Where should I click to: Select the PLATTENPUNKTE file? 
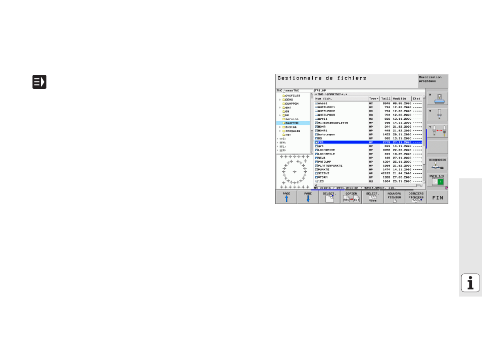(x=368, y=166)
